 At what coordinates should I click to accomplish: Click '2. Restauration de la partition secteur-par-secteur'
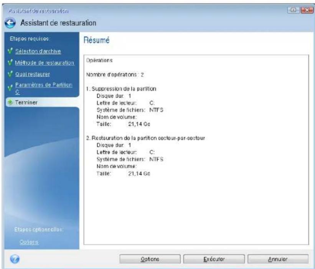point(146,138)
